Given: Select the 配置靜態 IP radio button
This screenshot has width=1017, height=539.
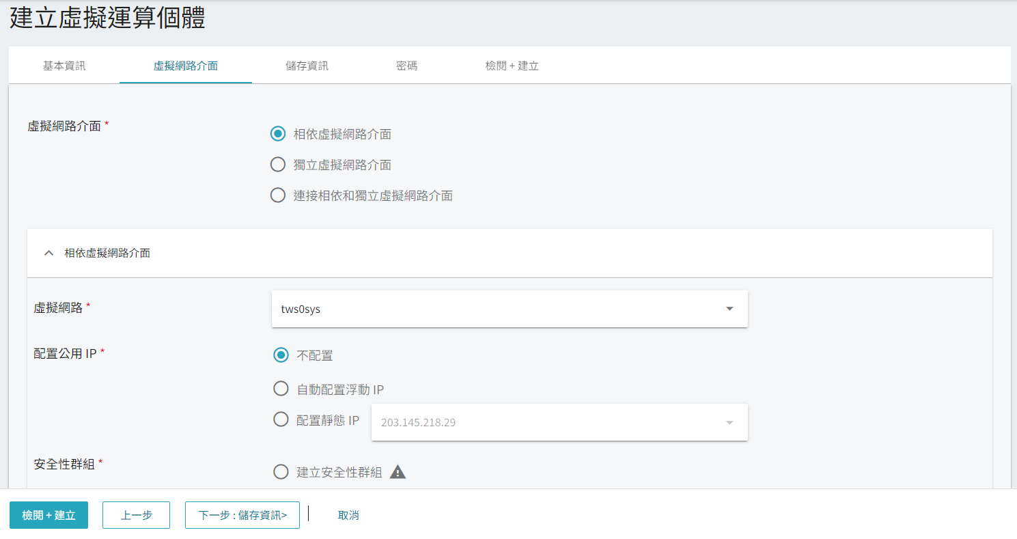Looking at the screenshot, I should 281,419.
